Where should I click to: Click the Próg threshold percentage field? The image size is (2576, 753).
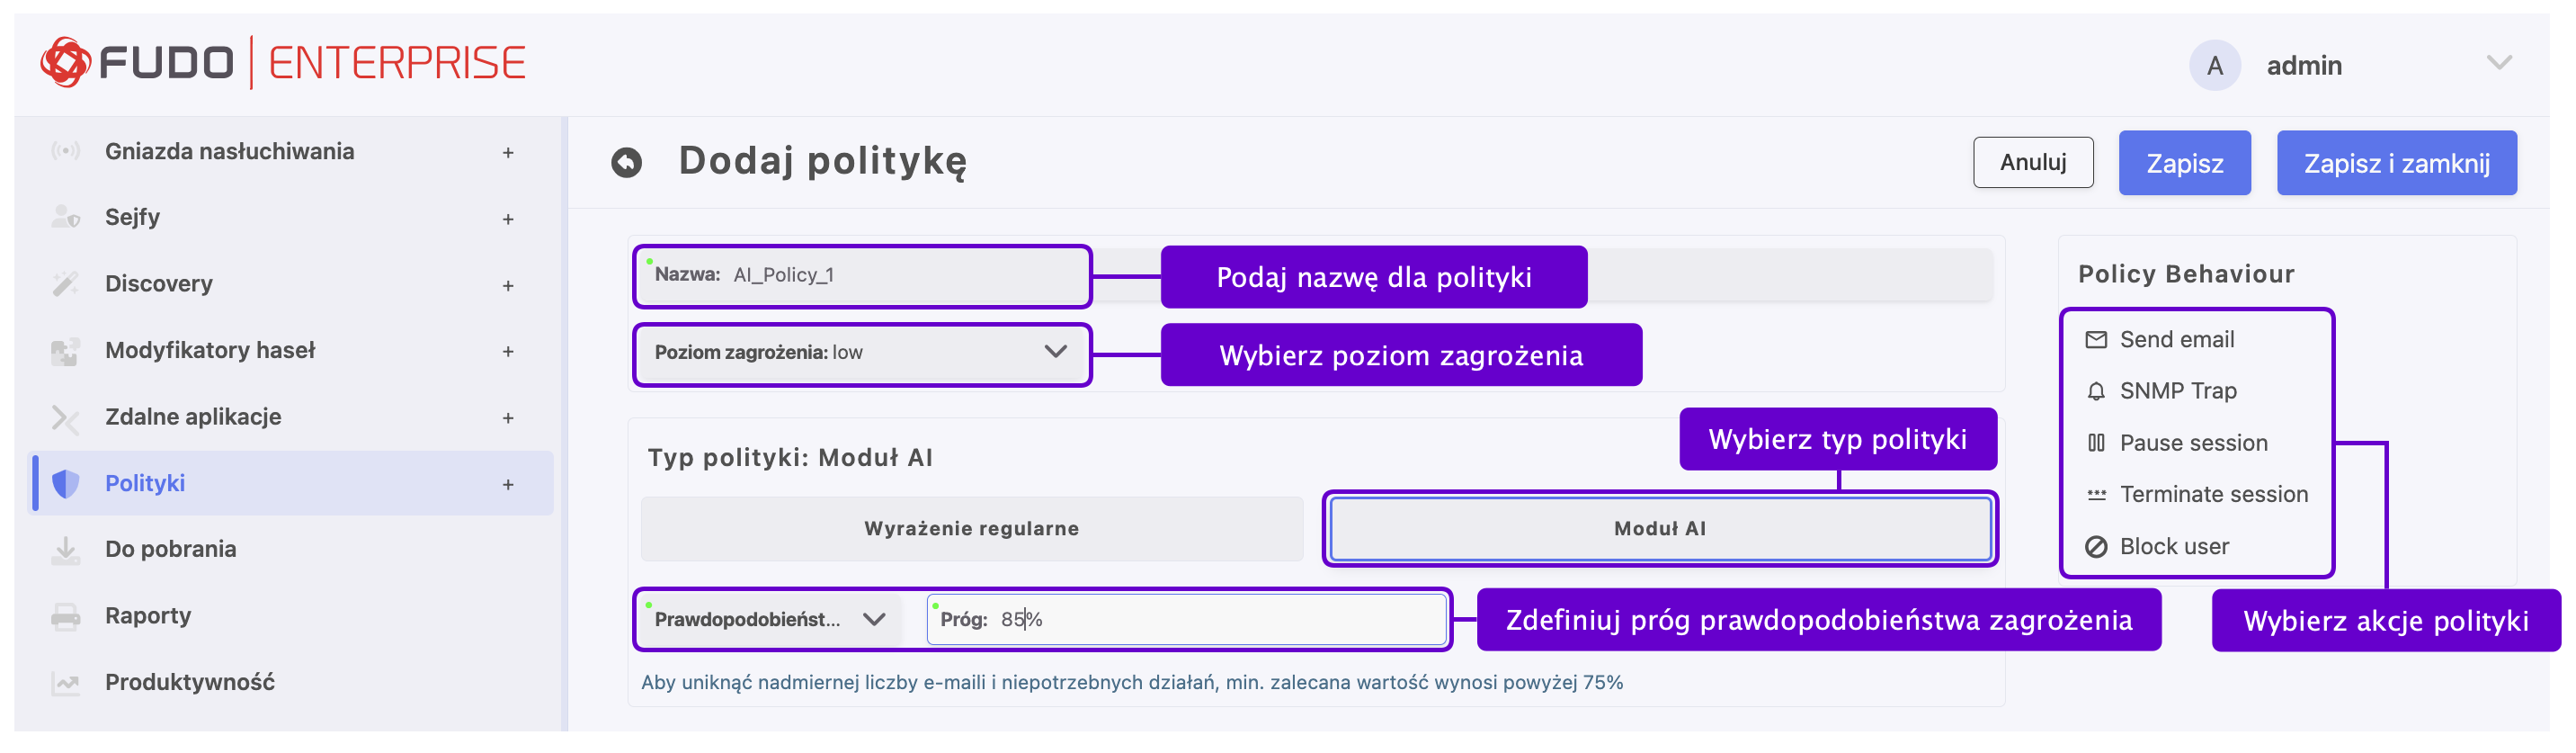click(1186, 620)
